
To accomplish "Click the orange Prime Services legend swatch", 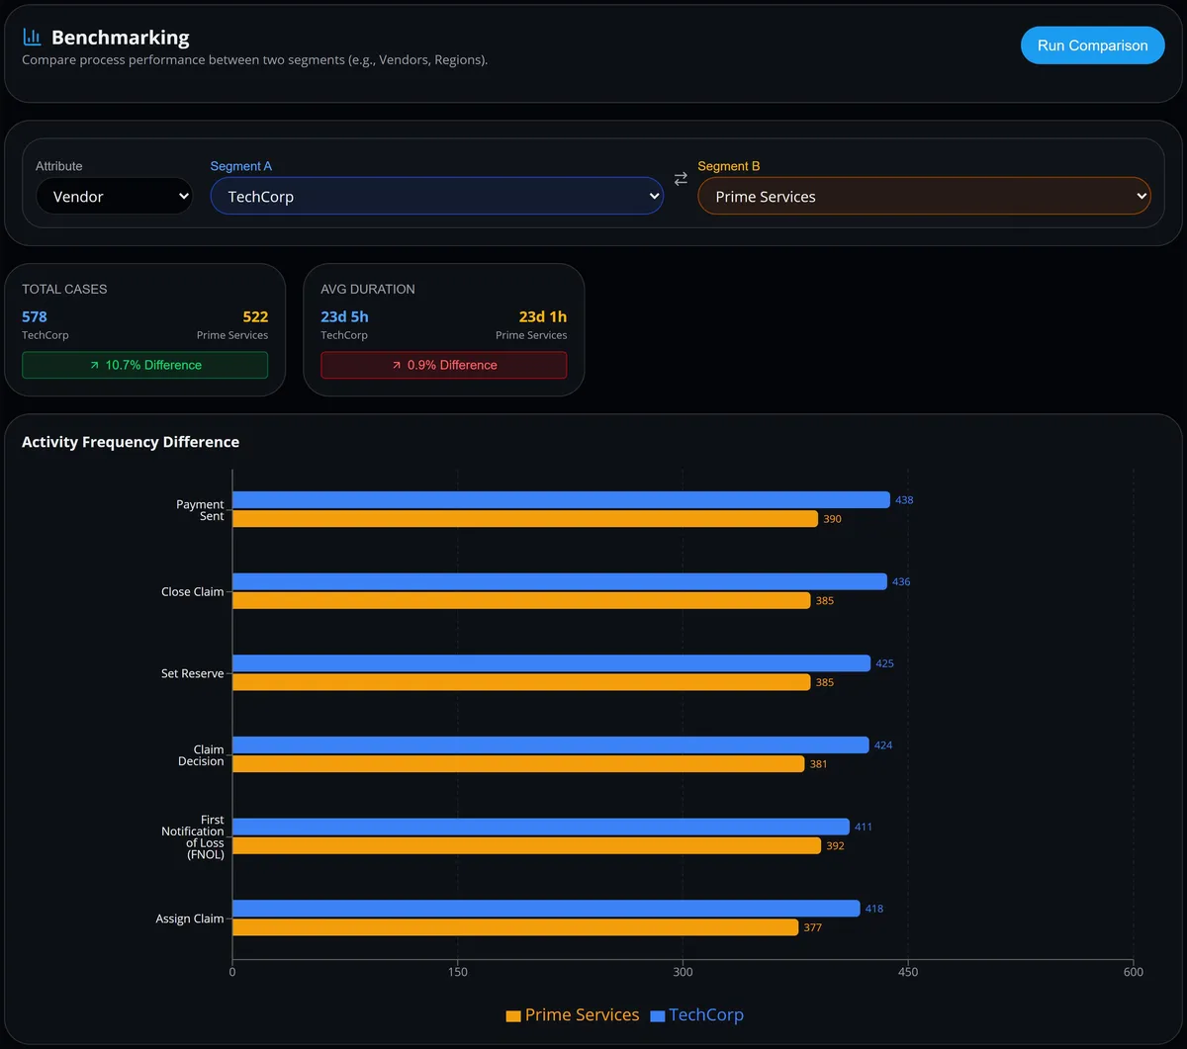I will [512, 1016].
